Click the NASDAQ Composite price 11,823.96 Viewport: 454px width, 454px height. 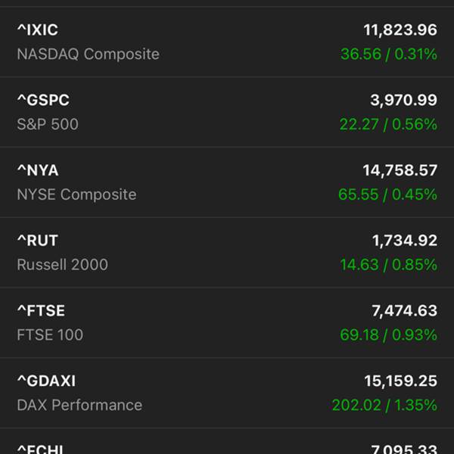(400, 30)
